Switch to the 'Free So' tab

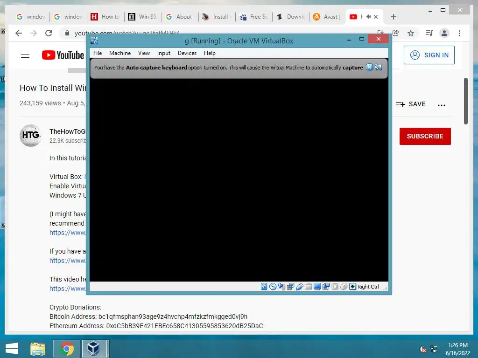(254, 17)
